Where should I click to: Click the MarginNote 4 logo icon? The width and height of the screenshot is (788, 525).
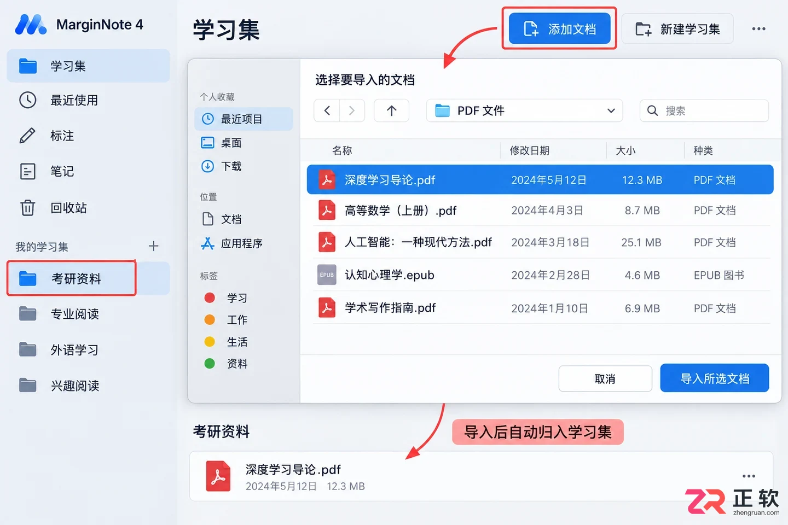(31, 25)
